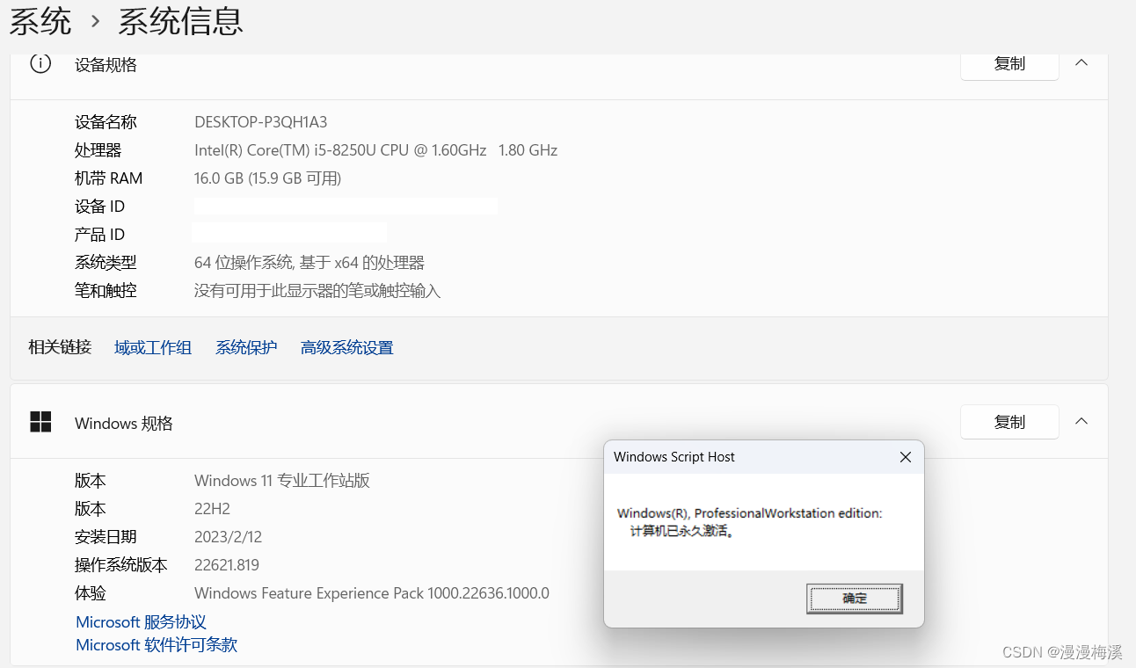Close the Windows Script Host dialog
The image size is (1136, 668).
point(906,457)
